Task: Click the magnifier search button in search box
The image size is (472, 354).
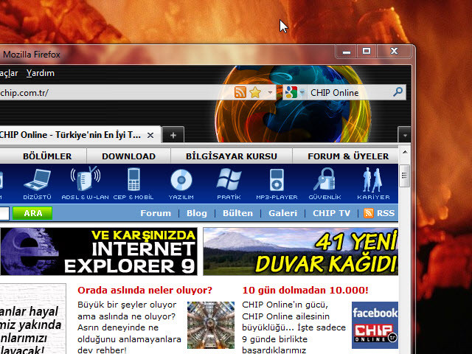Action: pos(398,91)
